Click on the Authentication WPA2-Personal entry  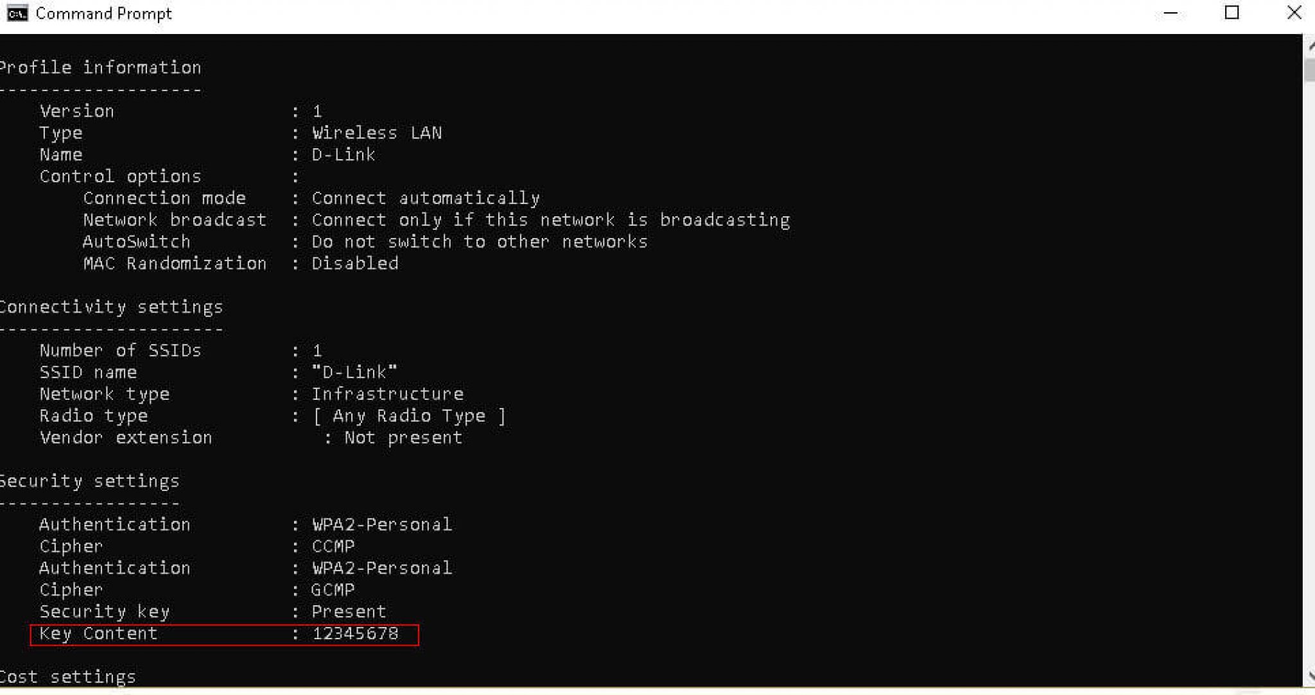(243, 524)
